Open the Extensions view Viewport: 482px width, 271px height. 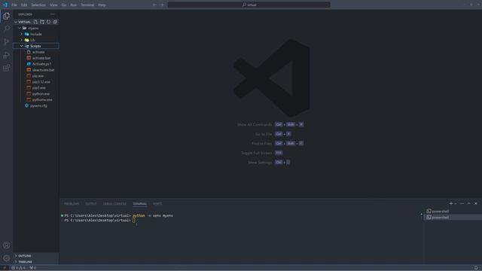coord(7,68)
